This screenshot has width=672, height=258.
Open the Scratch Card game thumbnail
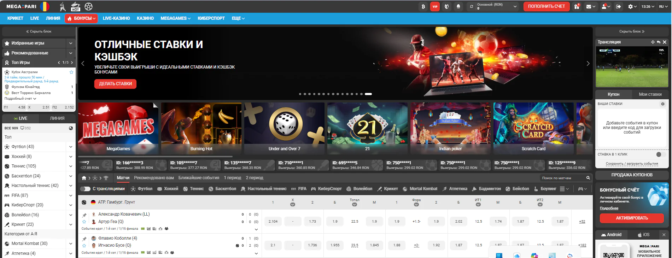pyautogui.click(x=533, y=128)
